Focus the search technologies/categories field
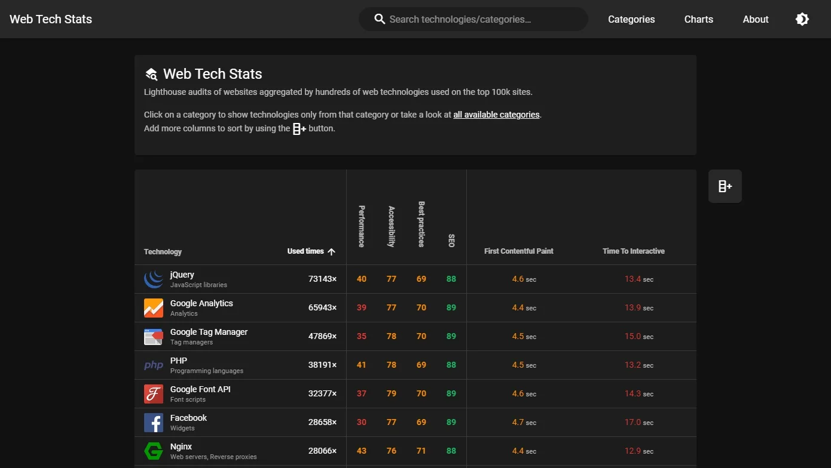This screenshot has height=468, width=831. pos(473,19)
